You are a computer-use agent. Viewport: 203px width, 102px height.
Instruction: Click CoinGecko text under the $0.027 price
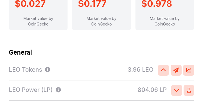[x=38, y=24]
